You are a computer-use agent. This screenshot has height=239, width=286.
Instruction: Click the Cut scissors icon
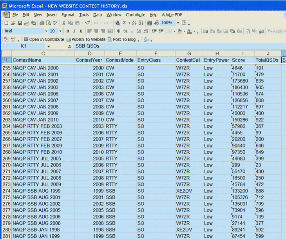[64, 23]
